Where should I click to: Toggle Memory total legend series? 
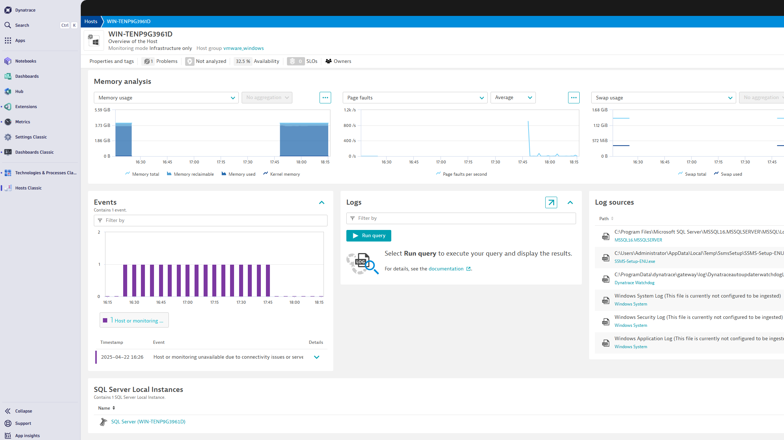[142, 174]
